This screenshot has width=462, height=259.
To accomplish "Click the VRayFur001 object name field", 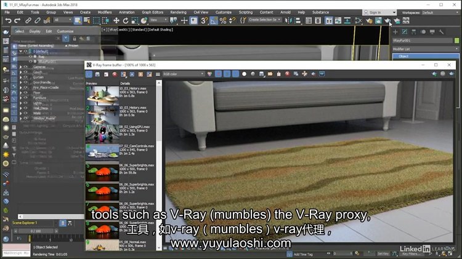I will pyautogui.click(x=423, y=41).
